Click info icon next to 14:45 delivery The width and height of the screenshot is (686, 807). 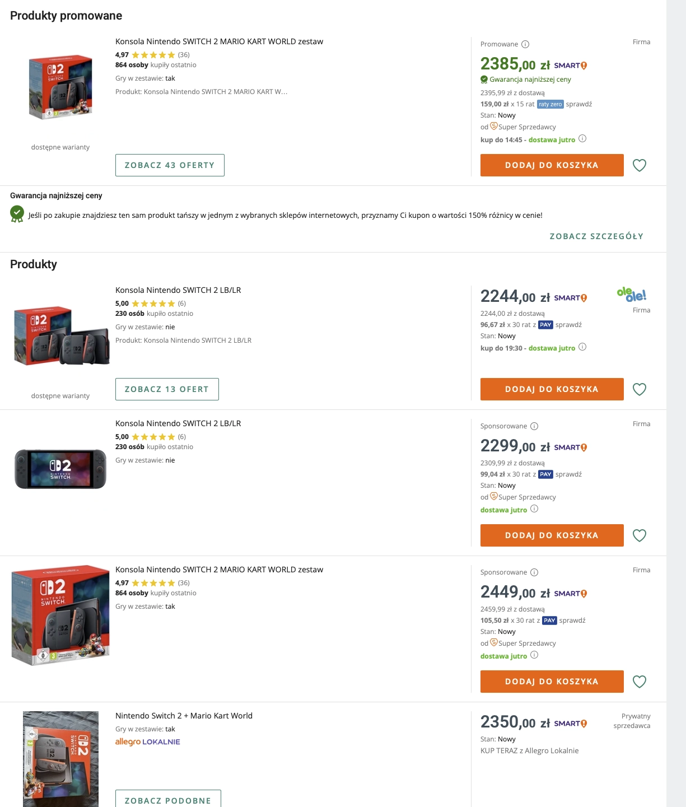(582, 139)
